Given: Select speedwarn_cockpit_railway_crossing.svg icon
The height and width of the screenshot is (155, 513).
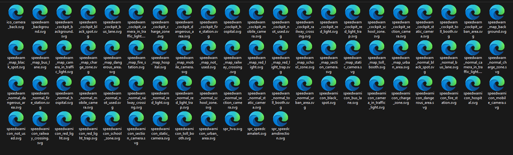Looking at the screenshot, I should (305, 12).
